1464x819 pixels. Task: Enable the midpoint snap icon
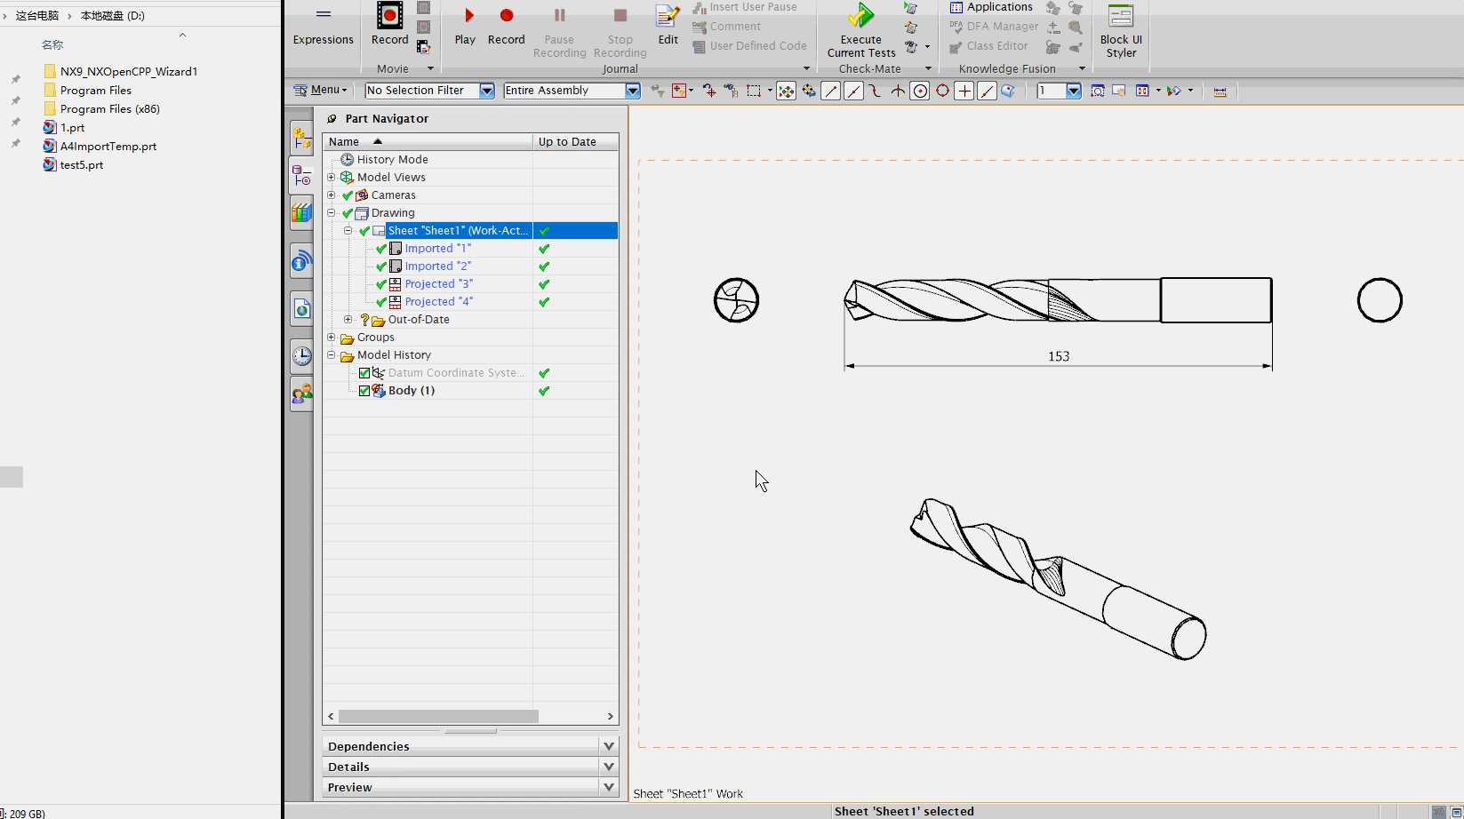[853, 91]
